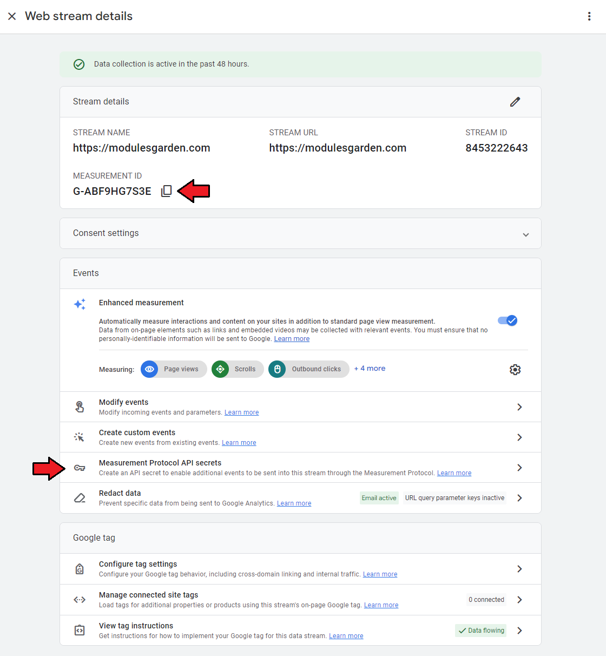606x656 pixels.
Task: Open Measurement Protocol API secrets row
Action: coord(300,468)
